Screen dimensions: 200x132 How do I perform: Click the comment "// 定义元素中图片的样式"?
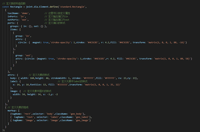coord(38,91)
